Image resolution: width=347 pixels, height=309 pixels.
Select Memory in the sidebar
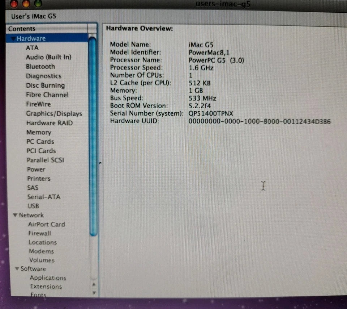[39, 132]
